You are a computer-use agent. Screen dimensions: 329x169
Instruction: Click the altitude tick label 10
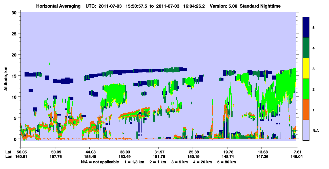15,97
